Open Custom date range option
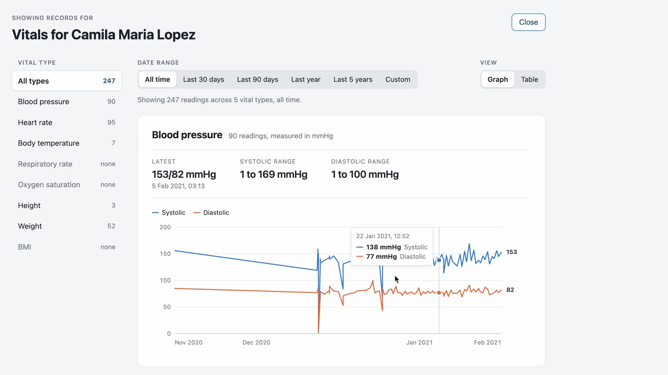The image size is (668, 375). point(398,79)
